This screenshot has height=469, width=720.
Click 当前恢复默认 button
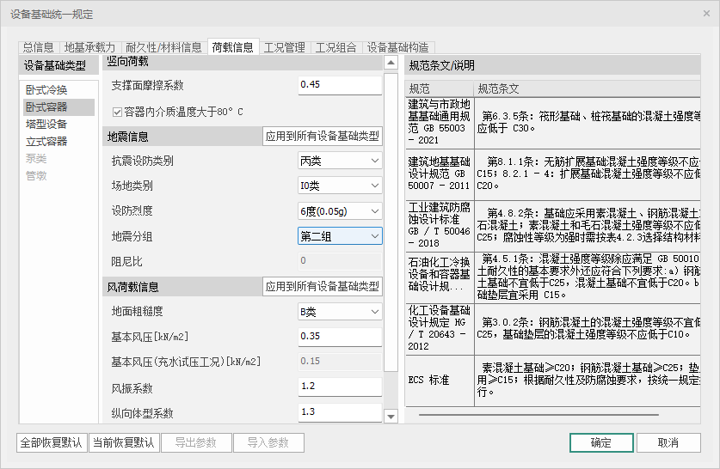124,442
